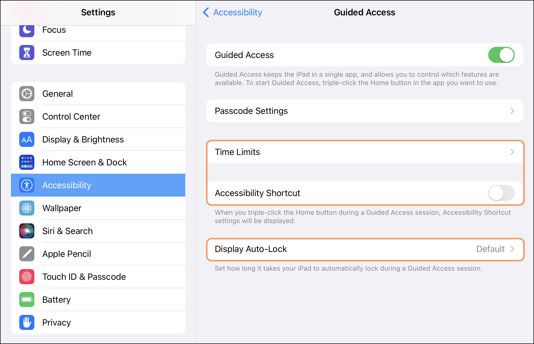Click the Control Center switches icon
The image size is (534, 344).
(27, 116)
